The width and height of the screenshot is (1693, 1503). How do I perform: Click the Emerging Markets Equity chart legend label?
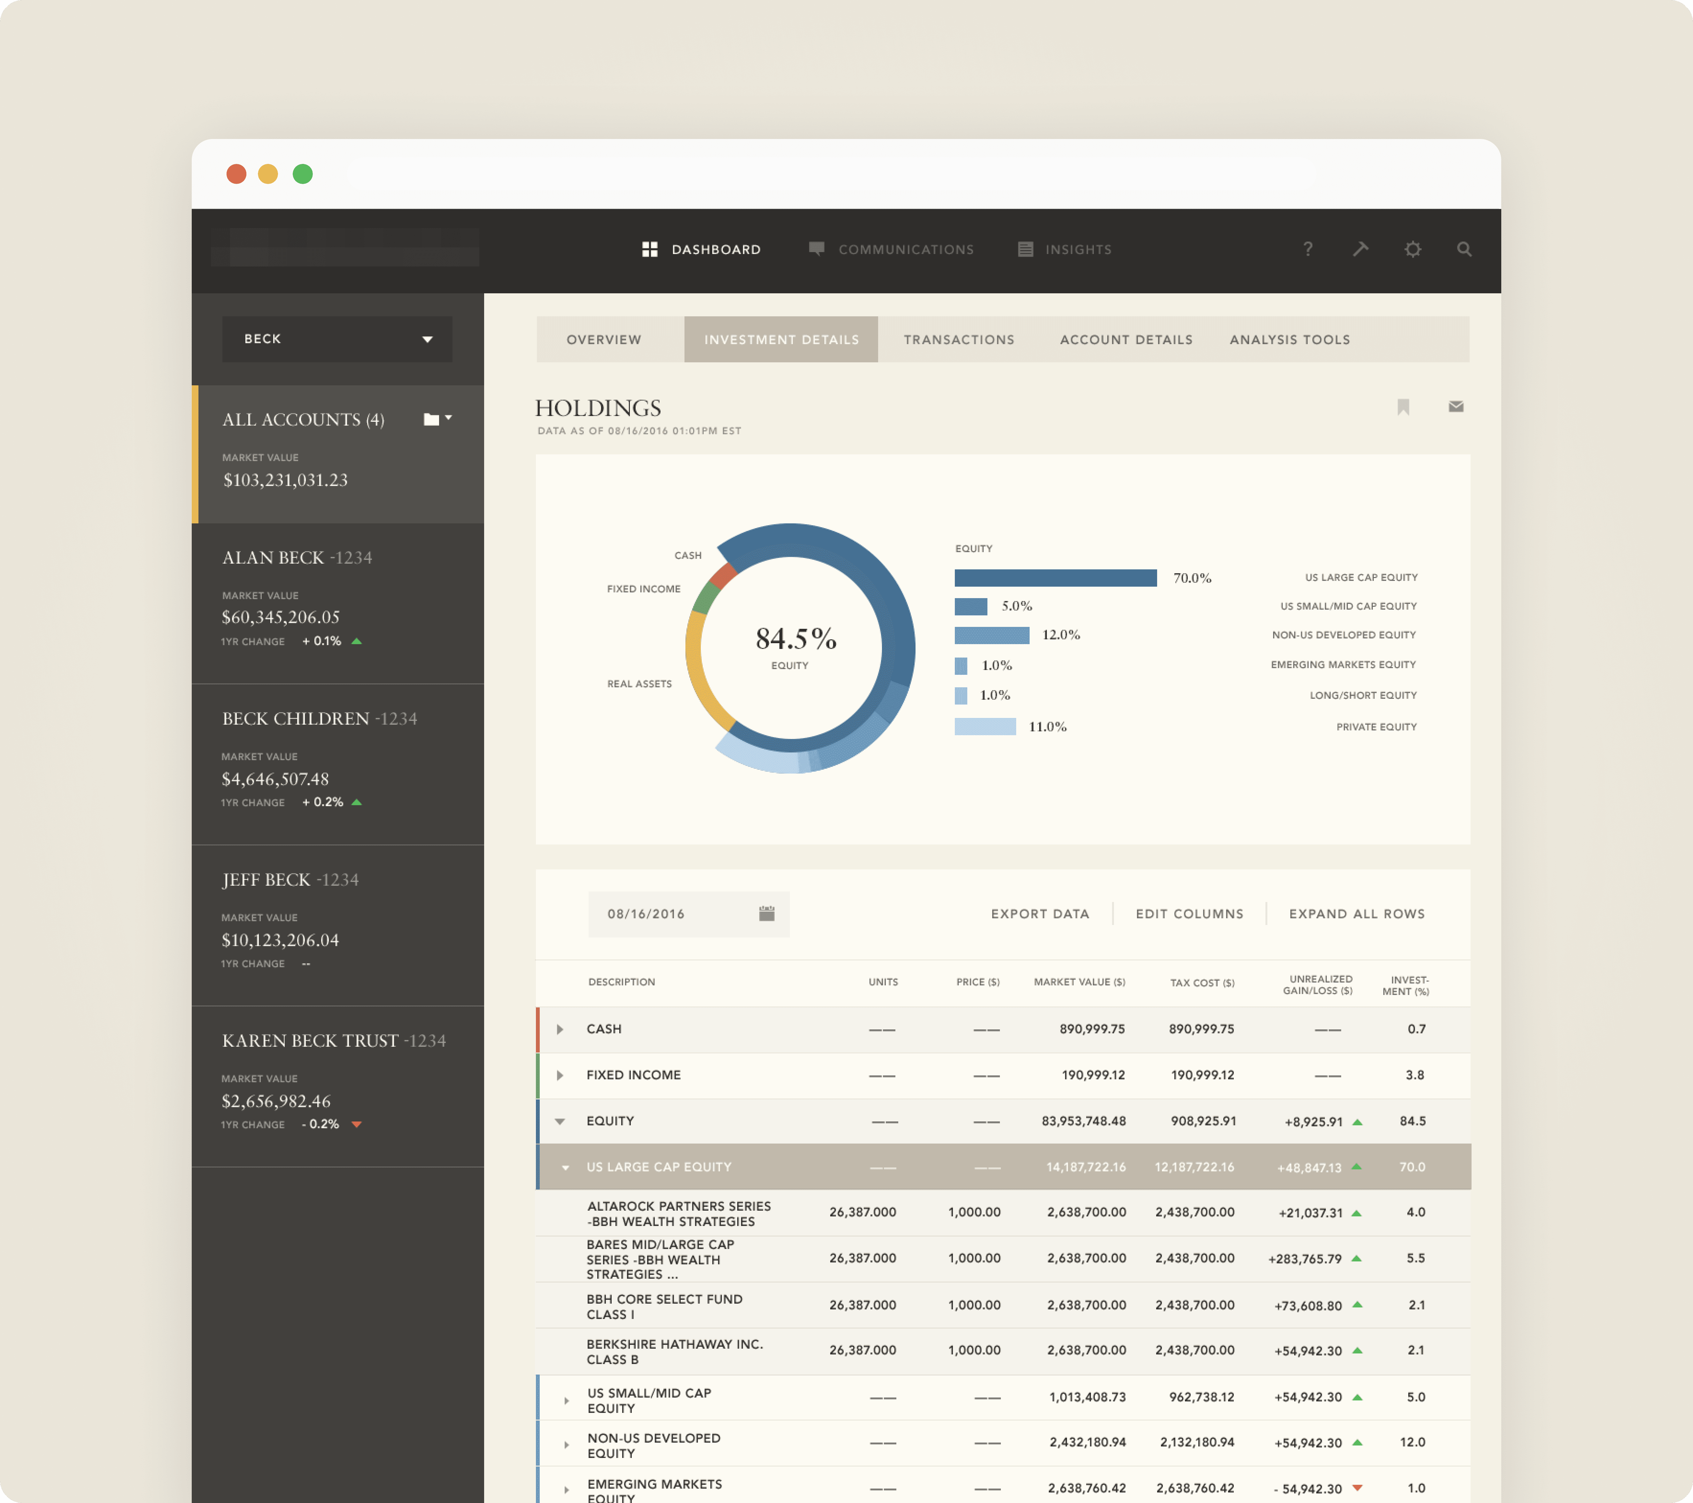[x=1343, y=665]
